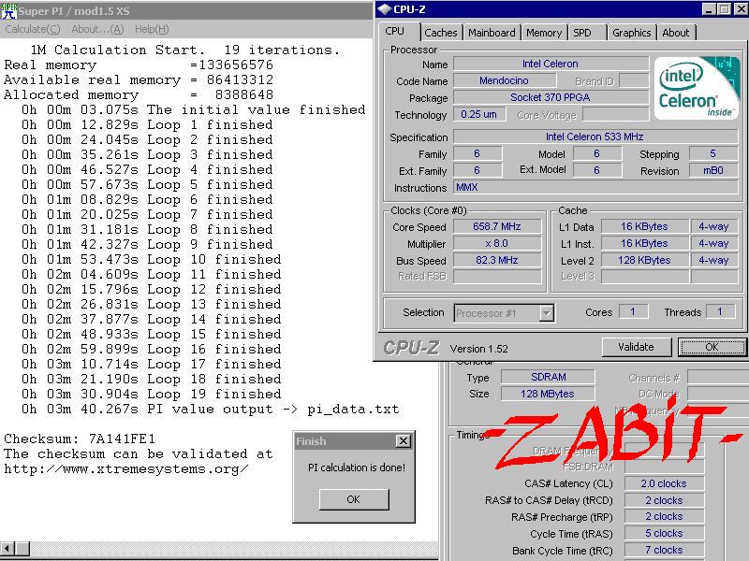
Task: Click OK in the CPU-Z window
Action: click(x=712, y=347)
